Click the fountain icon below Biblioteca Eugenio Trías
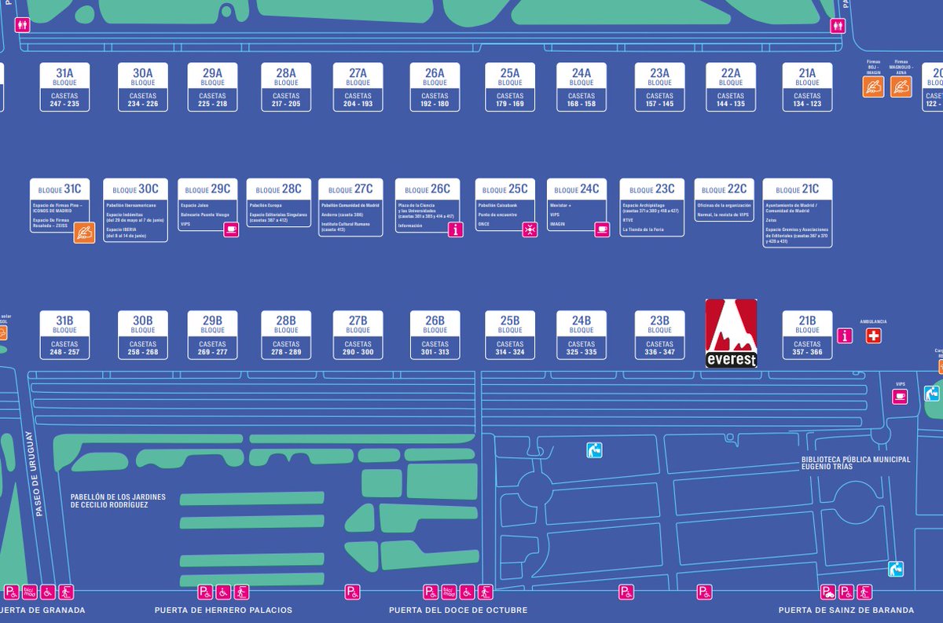The height and width of the screenshot is (623, 943). click(x=896, y=569)
